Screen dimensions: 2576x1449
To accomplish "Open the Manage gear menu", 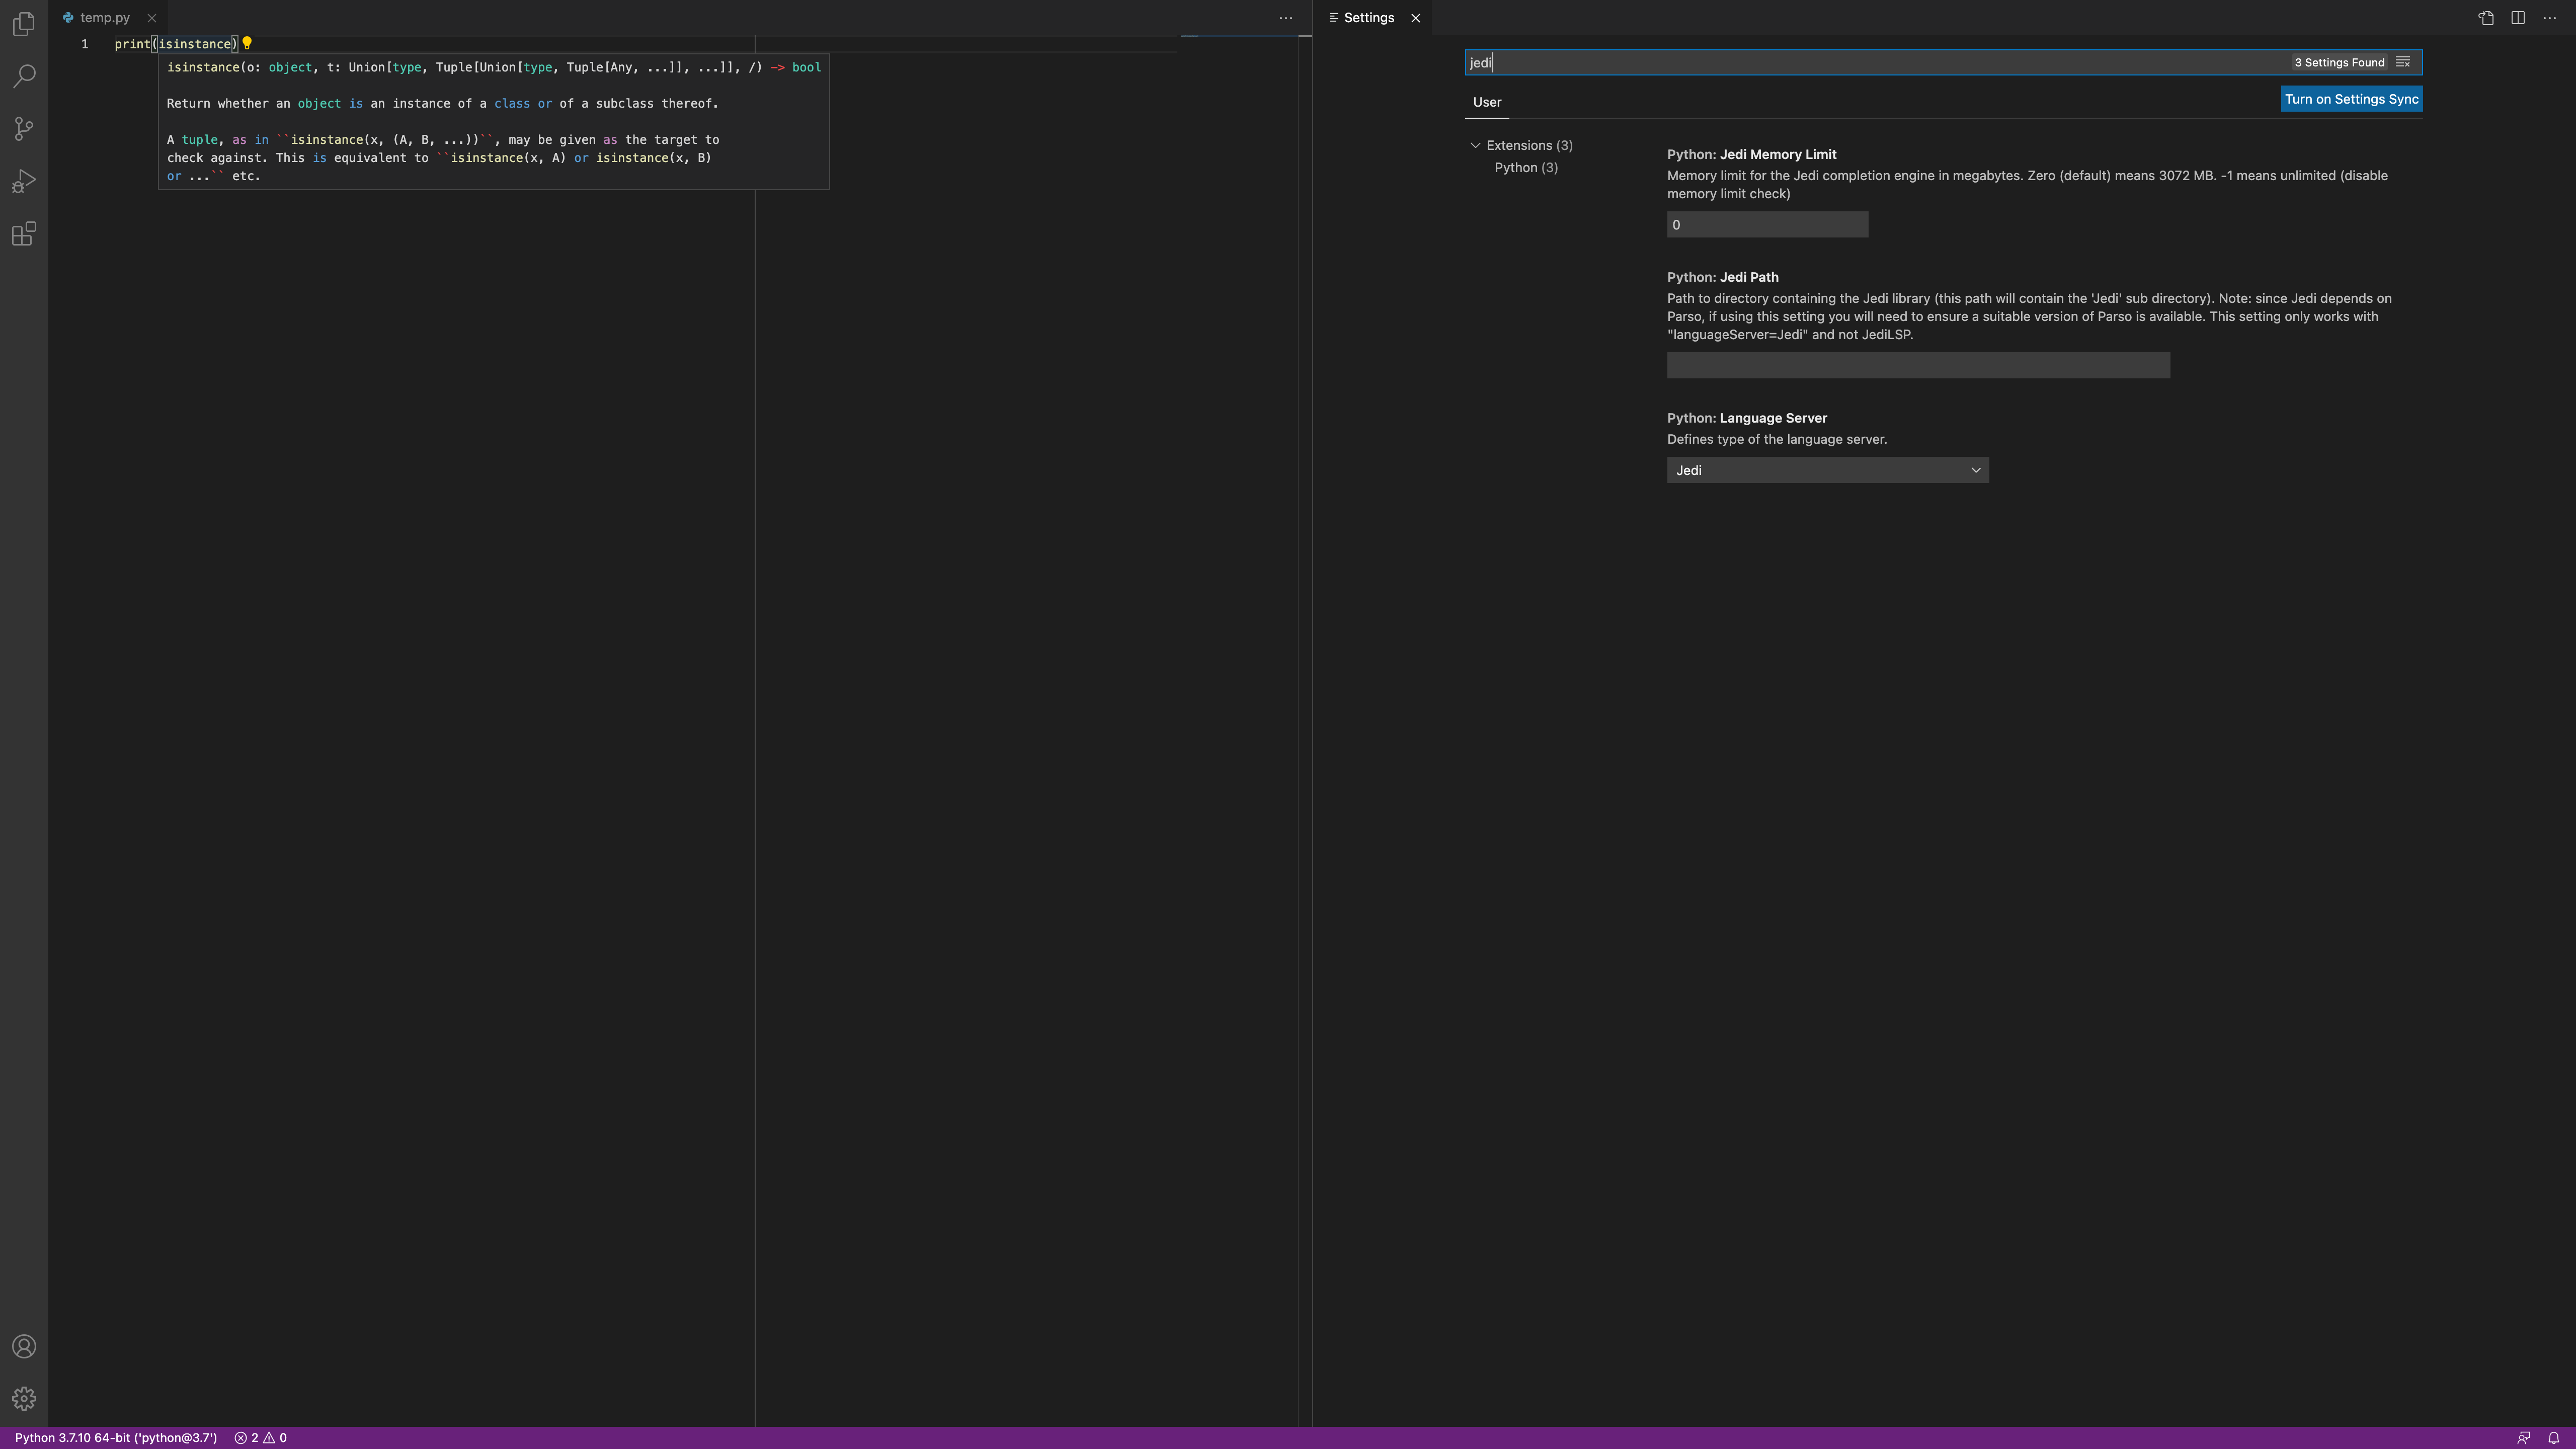I will point(23,1398).
